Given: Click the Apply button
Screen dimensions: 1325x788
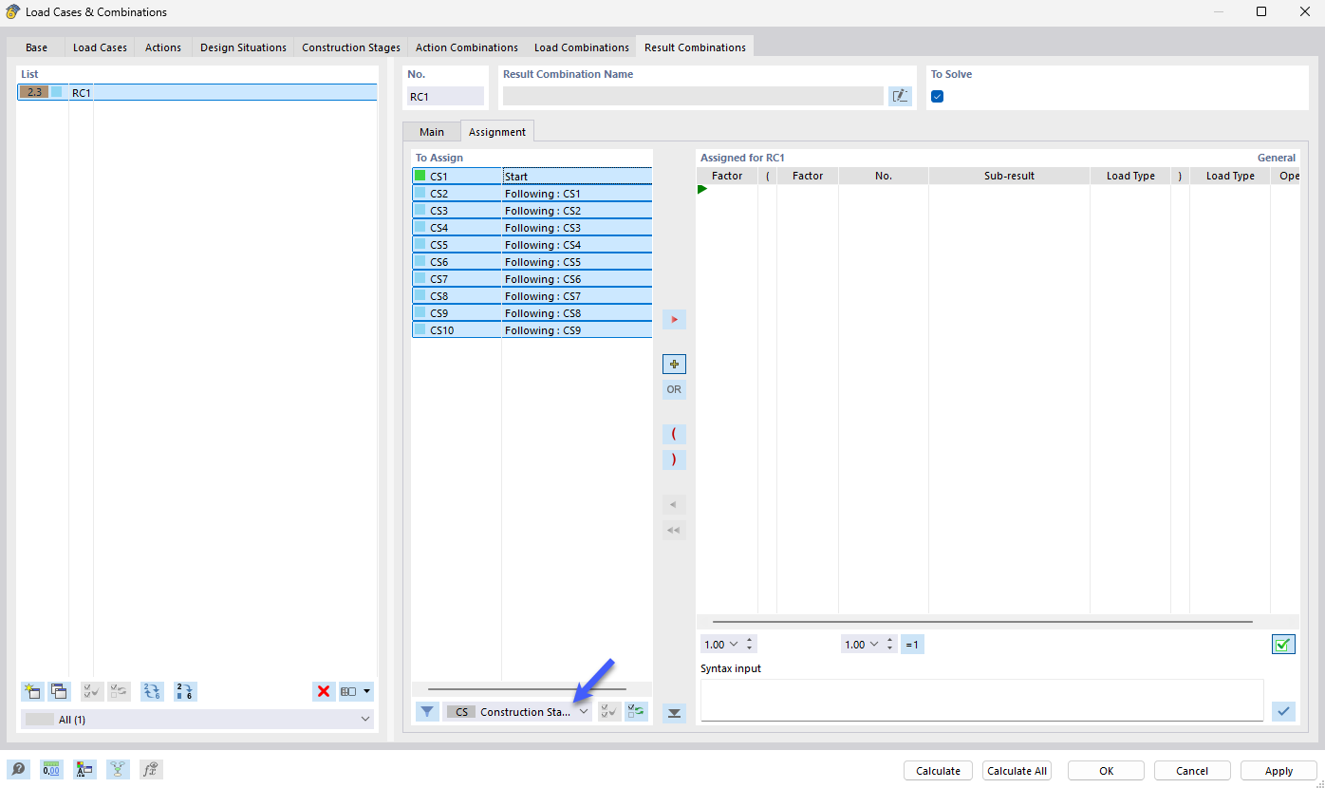Looking at the screenshot, I should (1278, 771).
